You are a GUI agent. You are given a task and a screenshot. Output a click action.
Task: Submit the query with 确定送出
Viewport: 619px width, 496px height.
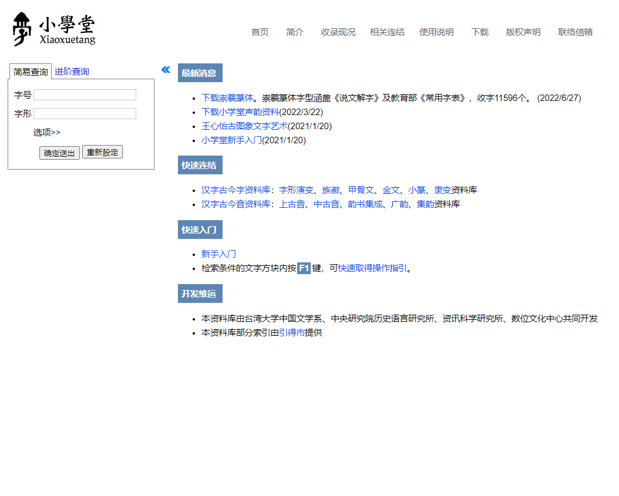point(59,153)
